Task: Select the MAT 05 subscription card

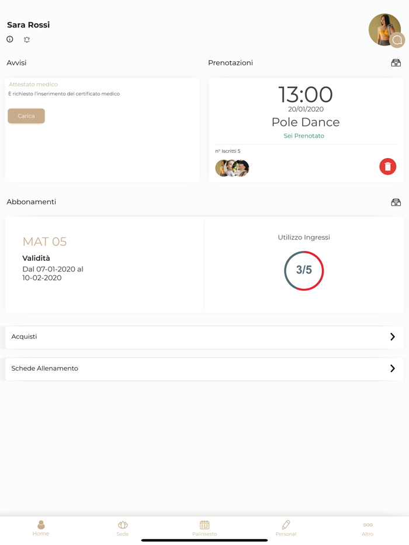Action: point(105,264)
